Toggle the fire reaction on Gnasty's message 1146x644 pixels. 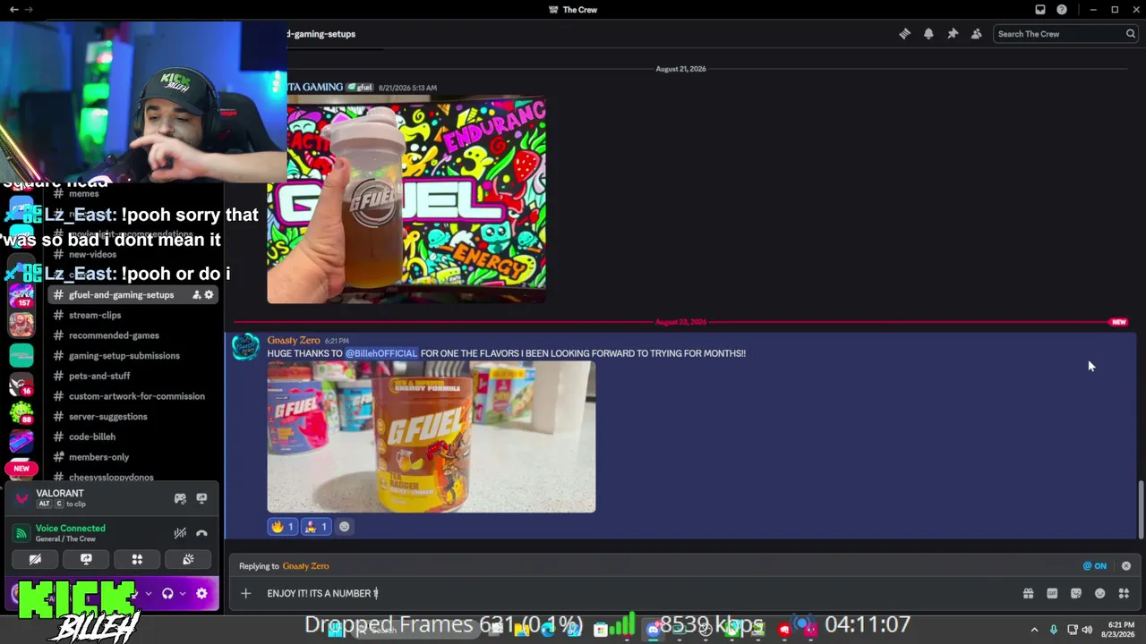[x=282, y=527]
